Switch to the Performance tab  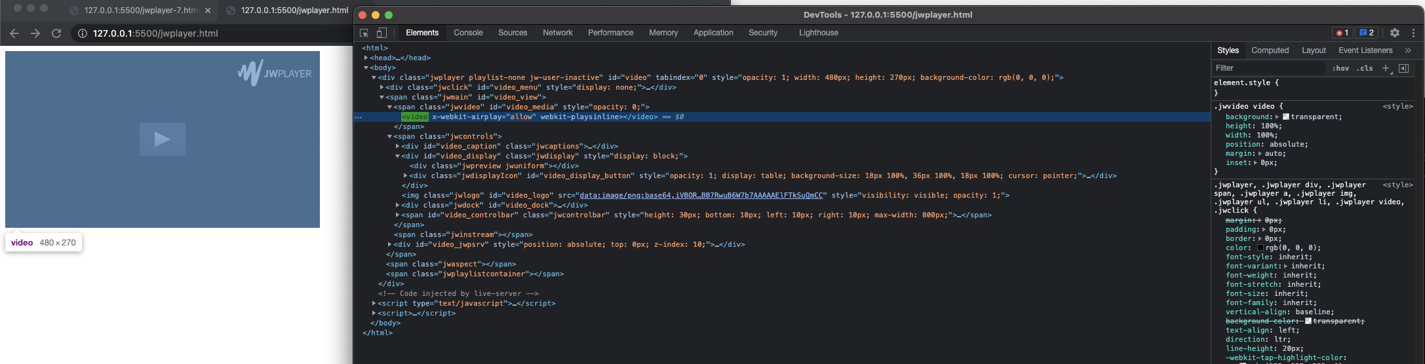click(x=610, y=33)
